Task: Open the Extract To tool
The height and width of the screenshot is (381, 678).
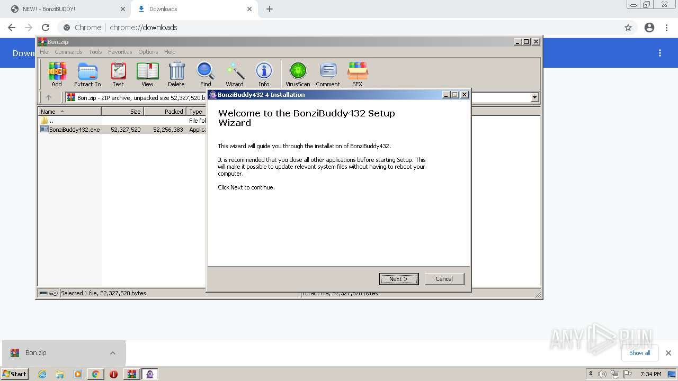Action: tap(87, 74)
